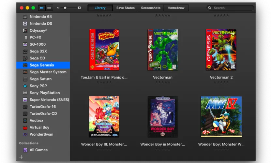Select the Vectorman 2 box art
Image resolution: width=272 pixels, height=163 pixels.
coord(221,50)
